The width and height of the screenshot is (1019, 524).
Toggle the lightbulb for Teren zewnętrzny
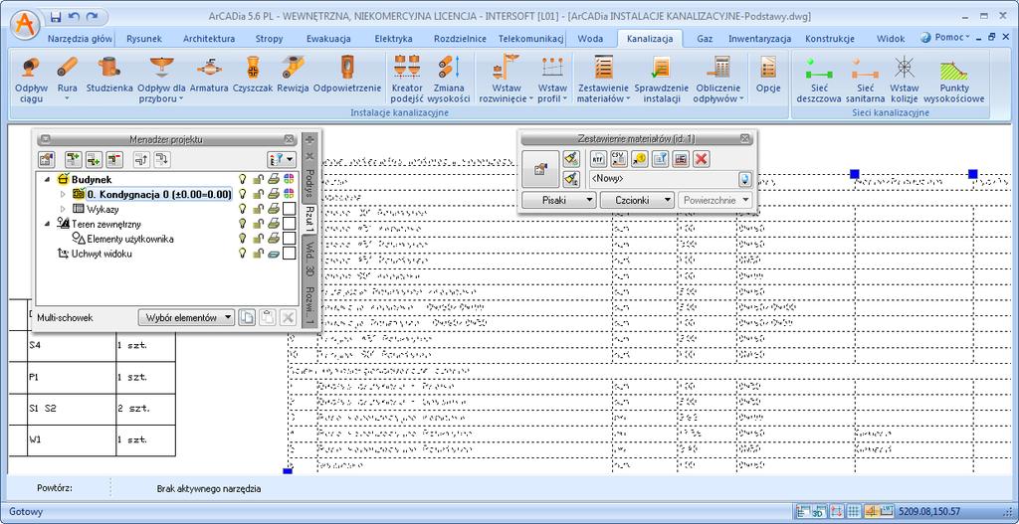point(244,224)
